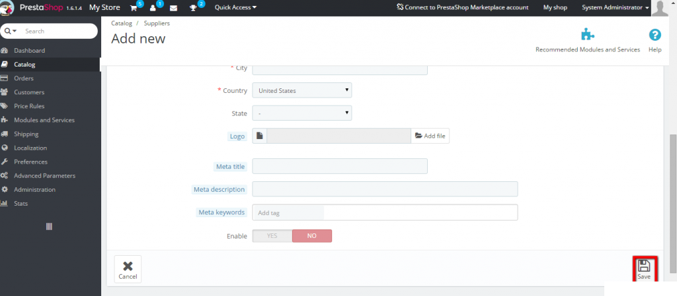Click the Orders credit card icon
The width and height of the screenshot is (677, 296).
coord(5,78)
